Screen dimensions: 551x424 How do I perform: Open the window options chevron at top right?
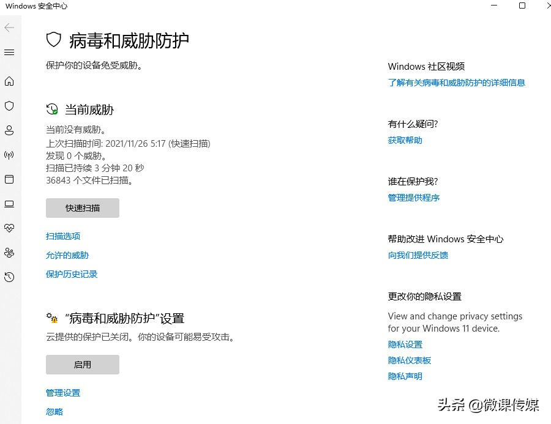click(549, 6)
